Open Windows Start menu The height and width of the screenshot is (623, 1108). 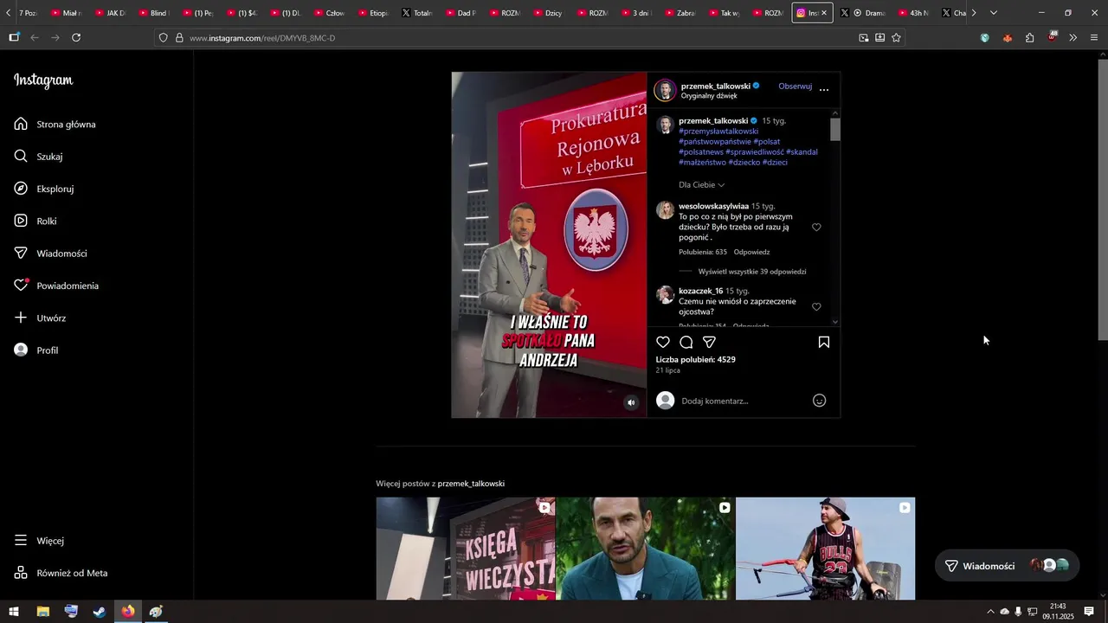coord(14,612)
